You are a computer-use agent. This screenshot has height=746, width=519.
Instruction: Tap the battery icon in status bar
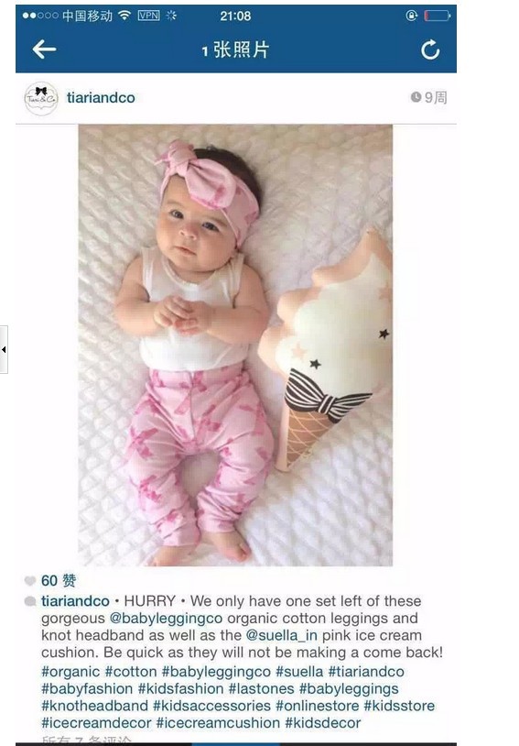pos(437,16)
